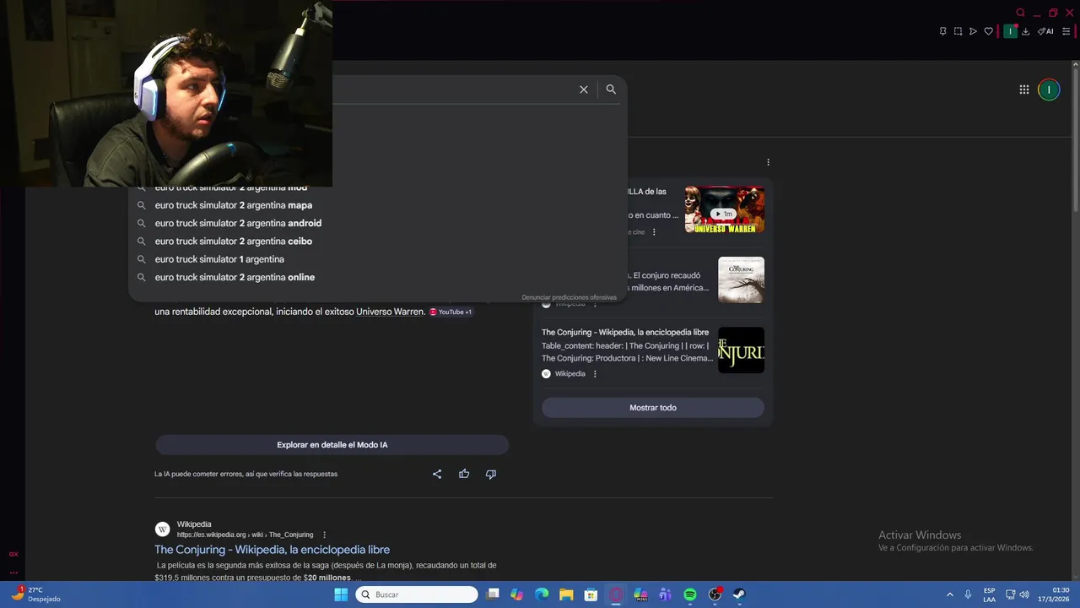Open Spotify from the taskbar
This screenshot has width=1080, height=608.
[690, 594]
